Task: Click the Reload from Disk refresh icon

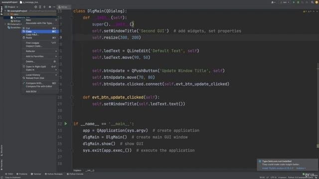Action: tap(24, 78)
